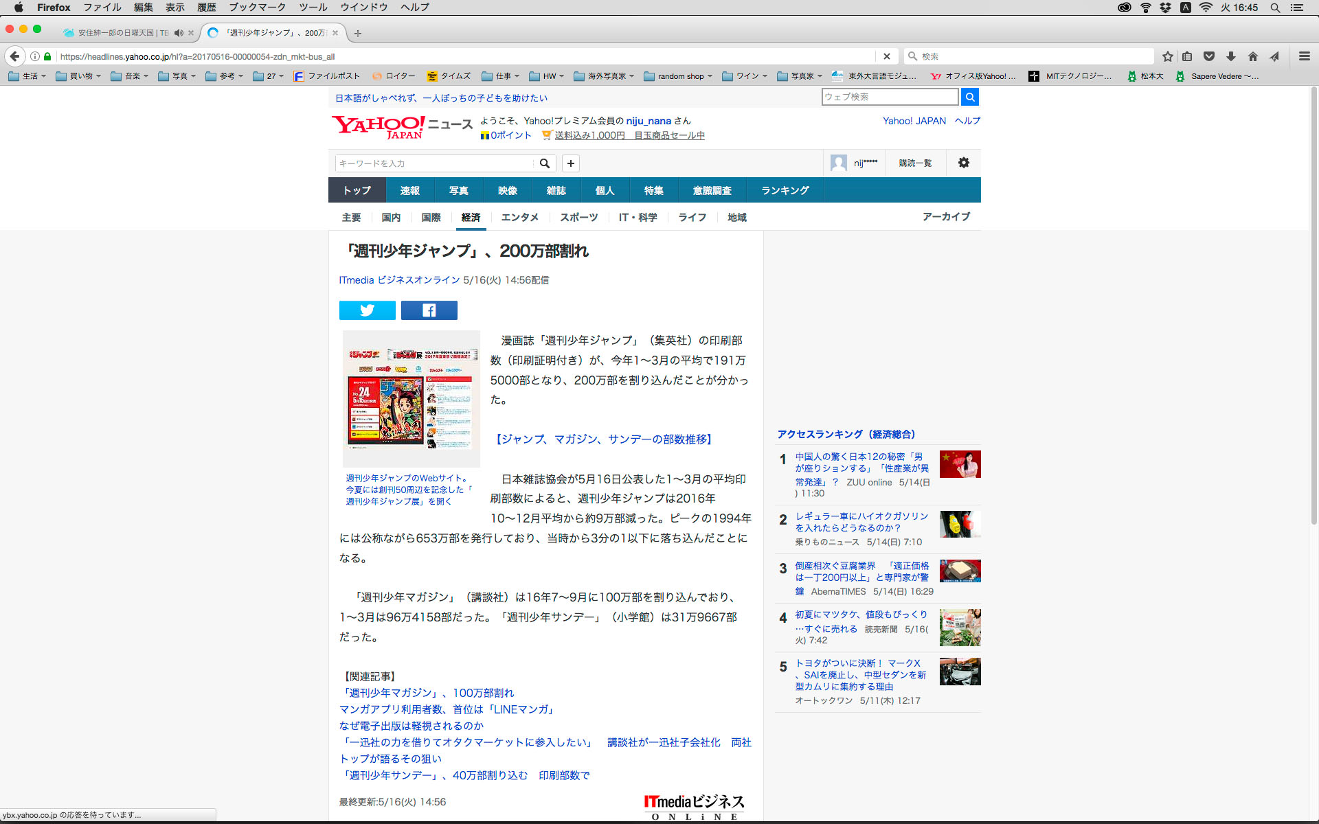
Task: Mute audio on the first tab
Action: tap(179, 33)
